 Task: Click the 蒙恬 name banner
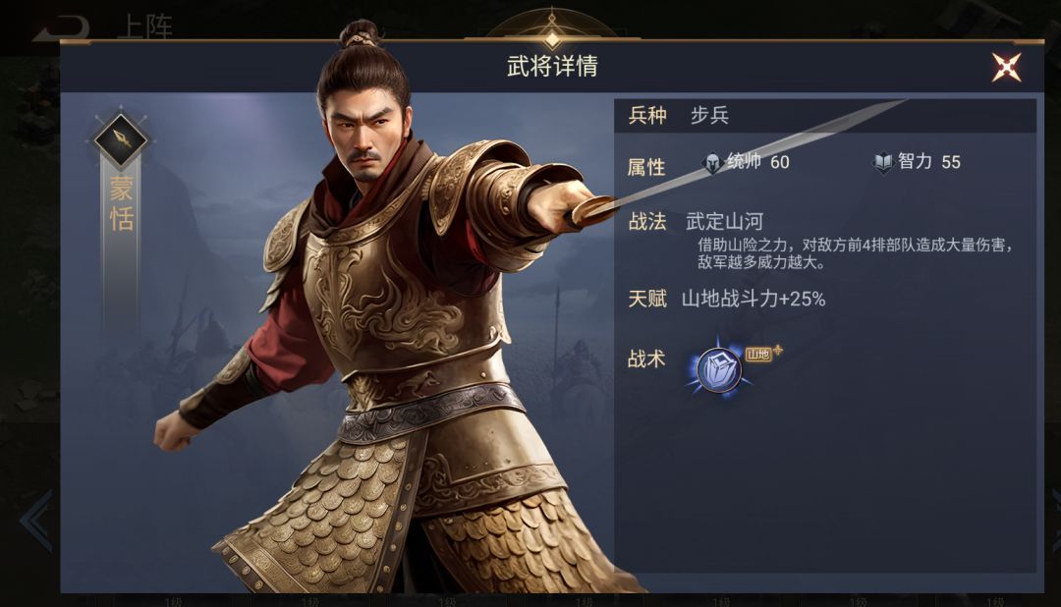pyautogui.click(x=121, y=203)
